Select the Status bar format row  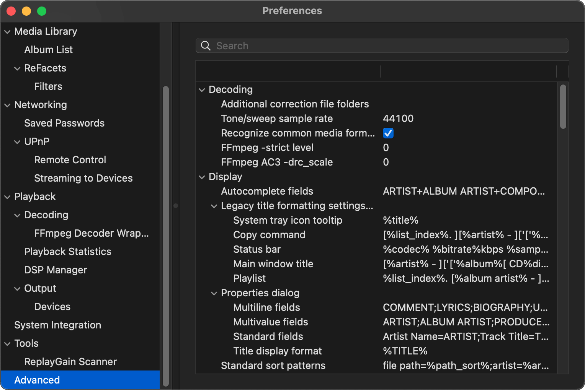pyautogui.click(x=257, y=249)
